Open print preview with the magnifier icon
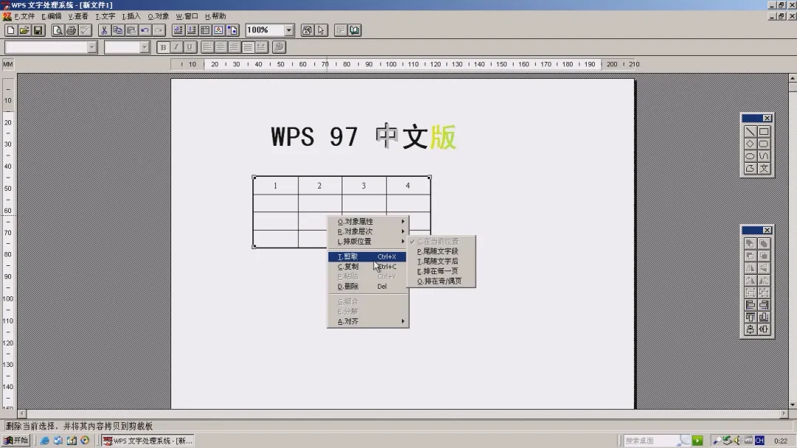 58,30
